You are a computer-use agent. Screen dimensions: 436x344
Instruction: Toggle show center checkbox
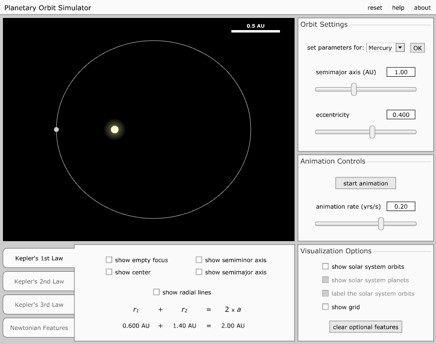click(109, 272)
